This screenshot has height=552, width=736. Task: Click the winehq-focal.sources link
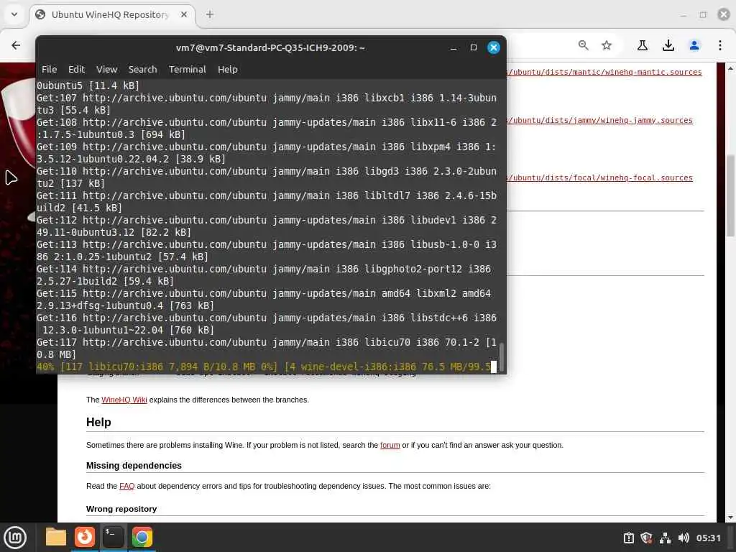[601, 178]
